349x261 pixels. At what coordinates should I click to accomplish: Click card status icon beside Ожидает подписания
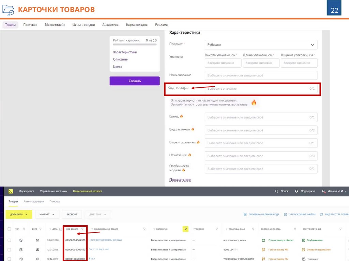tap(303, 250)
